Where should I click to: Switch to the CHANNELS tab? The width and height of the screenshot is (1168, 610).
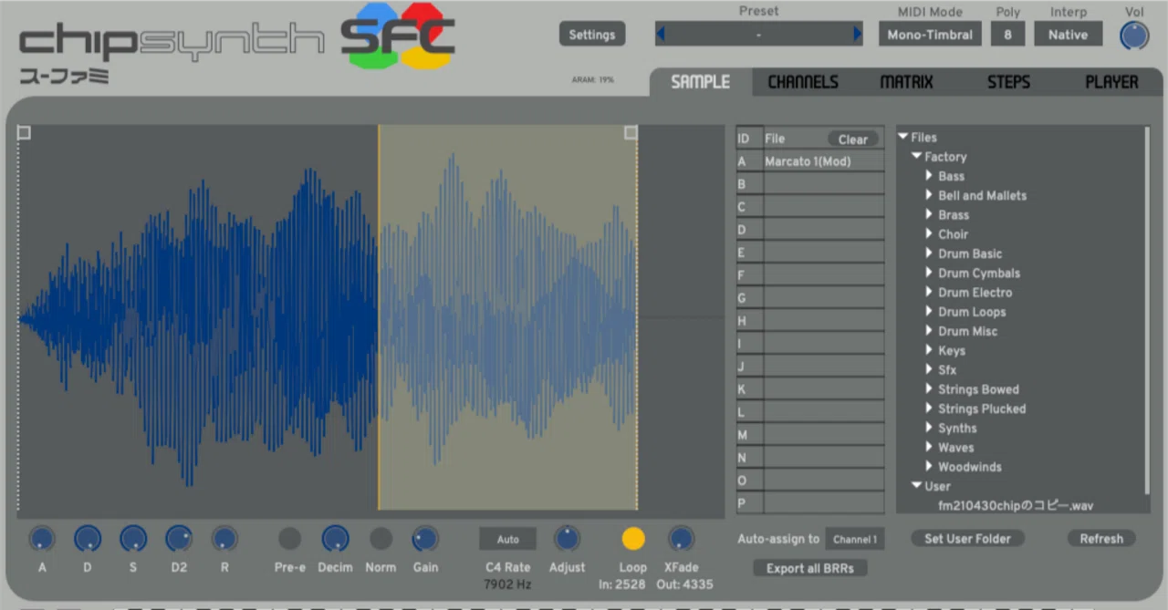(x=803, y=82)
